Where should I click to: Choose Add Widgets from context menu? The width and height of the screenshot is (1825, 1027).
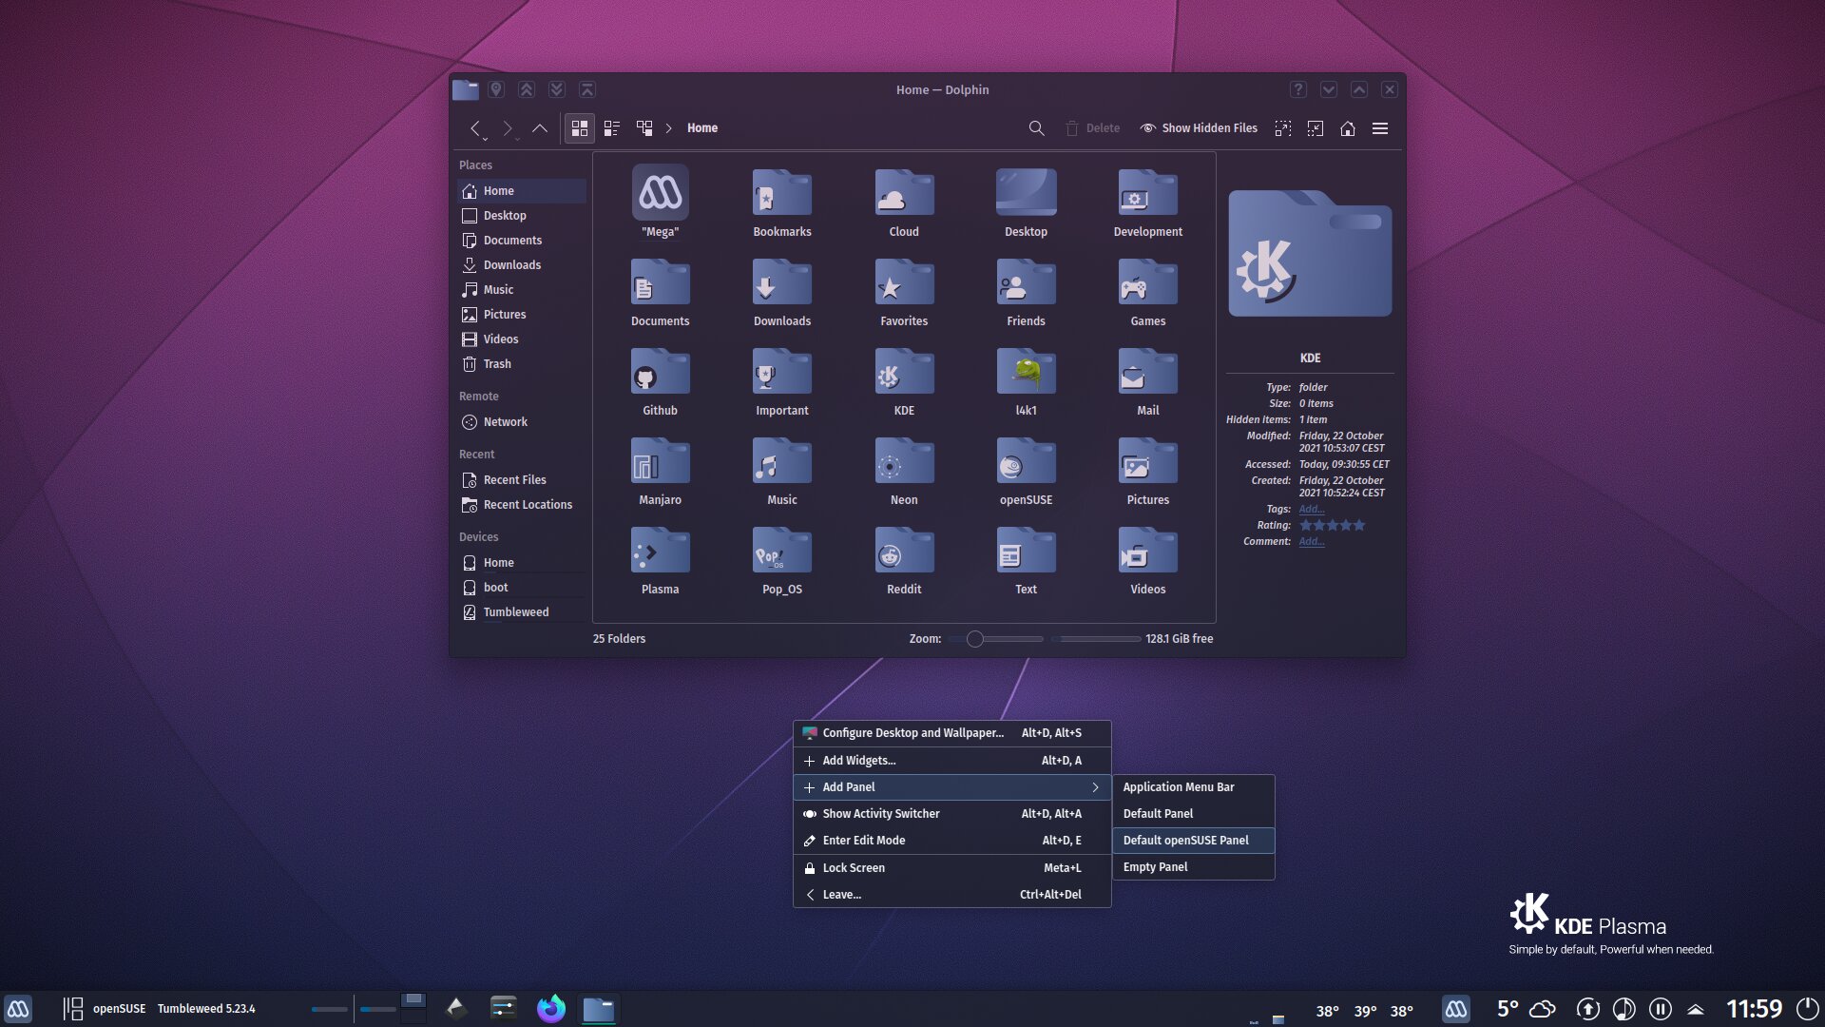(951, 761)
